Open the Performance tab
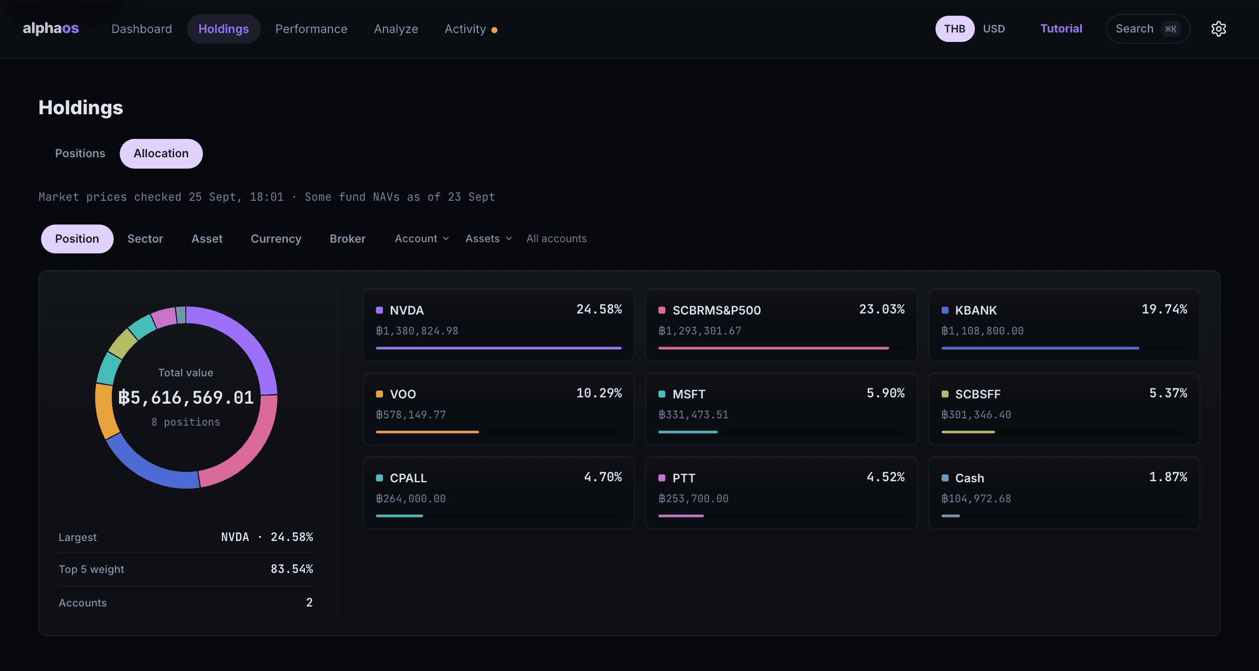 point(311,29)
